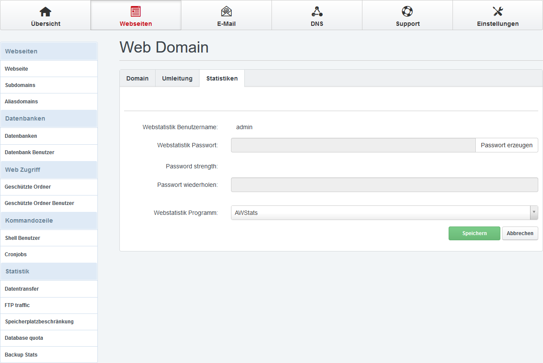Click the DNS network icon

[x=317, y=12]
